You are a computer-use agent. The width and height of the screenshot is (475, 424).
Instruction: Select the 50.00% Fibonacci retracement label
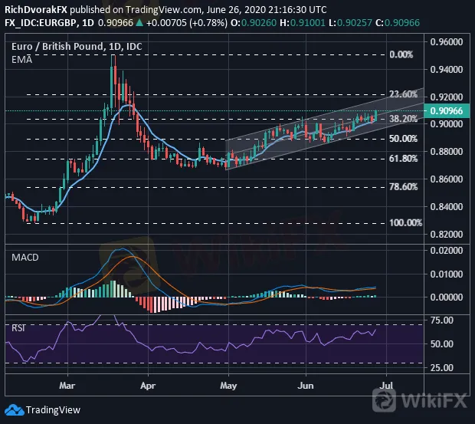pyautogui.click(x=404, y=139)
